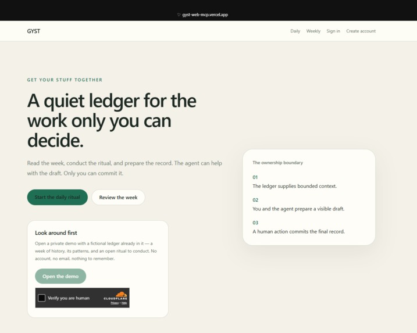This screenshot has width=417, height=333.
Task: Click the gyst-web-mcp.vercel.app address text
Action: (x=205, y=15)
